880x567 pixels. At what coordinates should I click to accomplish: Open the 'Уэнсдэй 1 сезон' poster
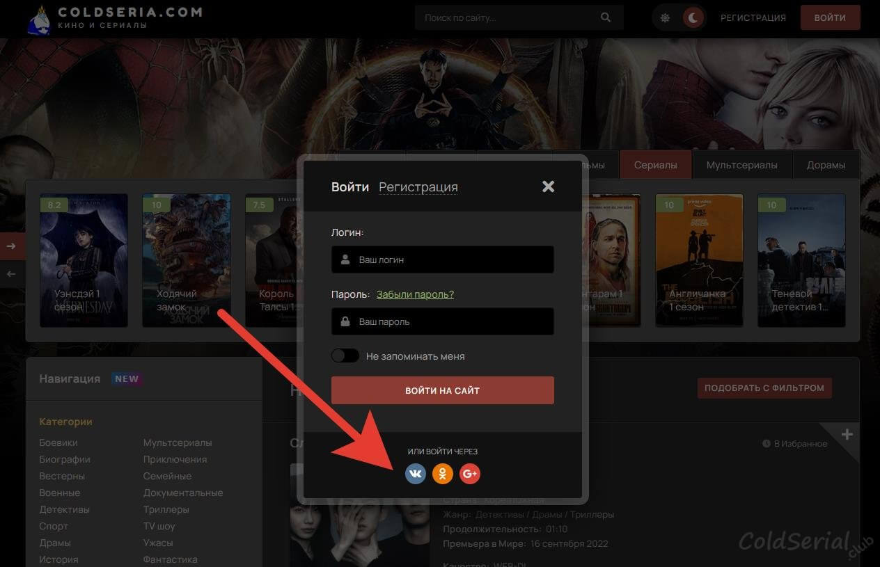[84, 260]
